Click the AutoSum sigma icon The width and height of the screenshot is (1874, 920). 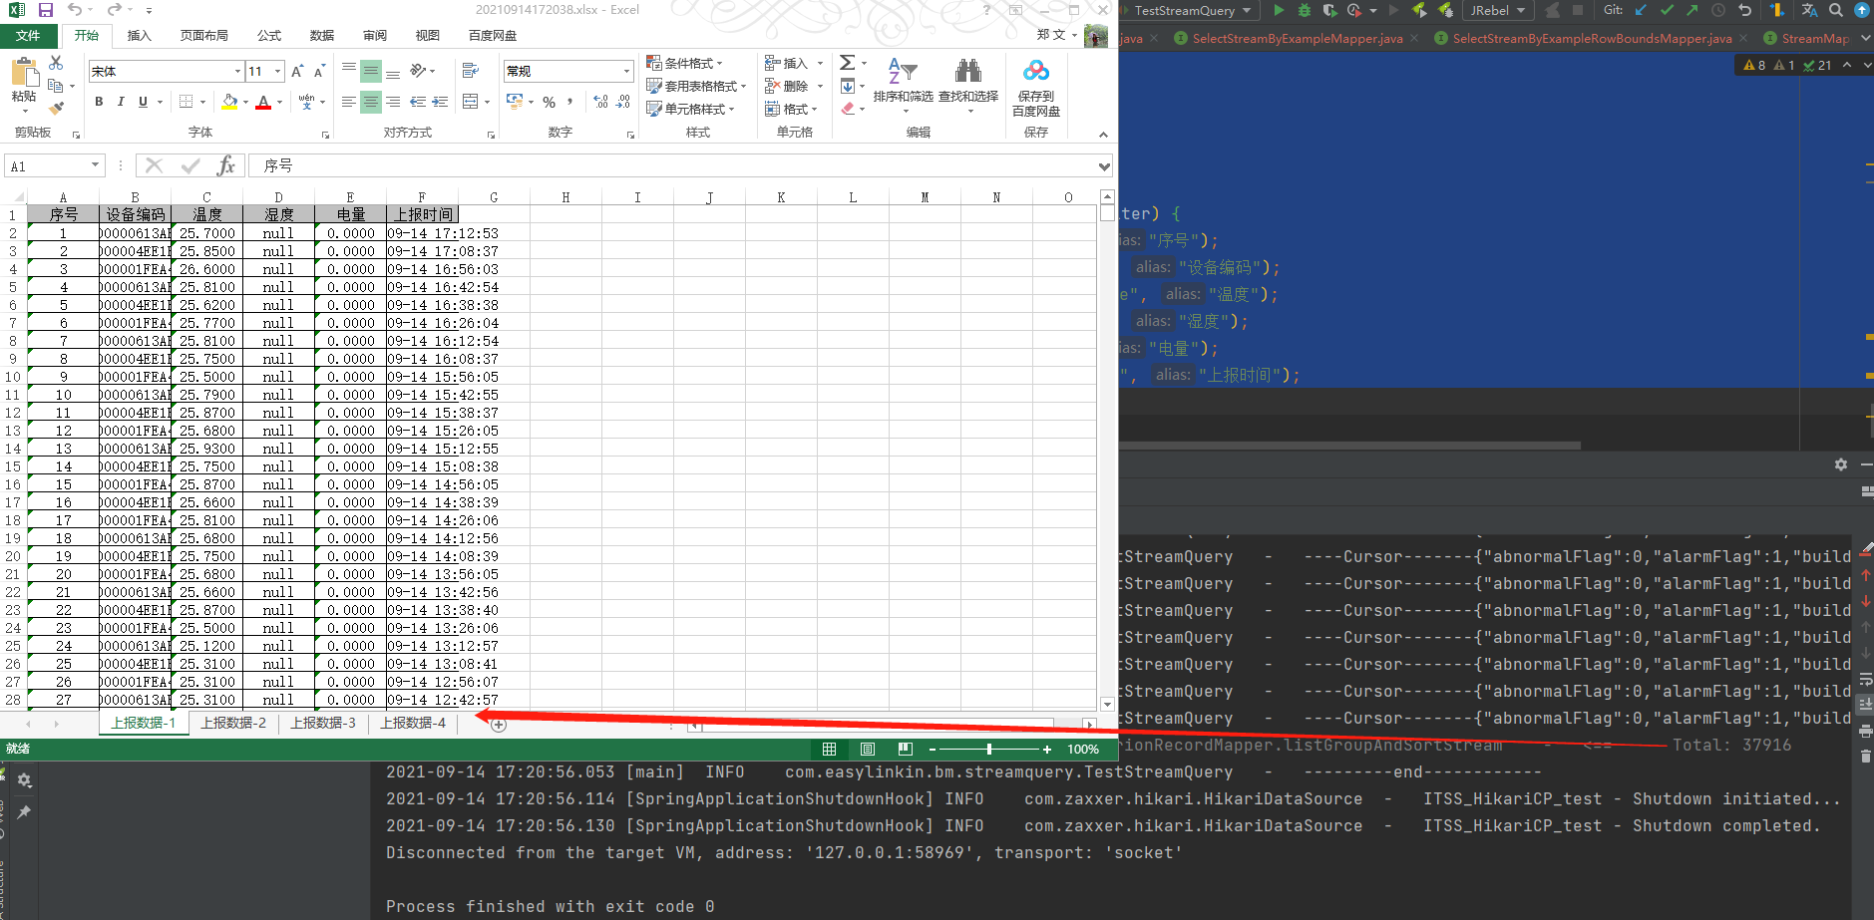847,63
